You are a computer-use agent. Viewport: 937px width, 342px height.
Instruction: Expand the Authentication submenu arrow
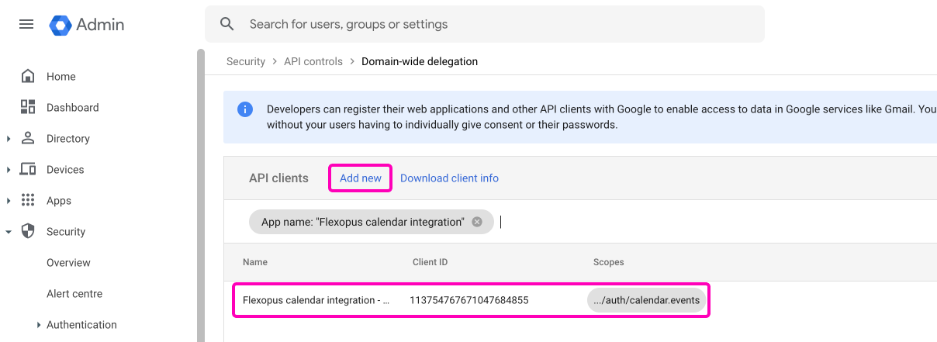39,325
